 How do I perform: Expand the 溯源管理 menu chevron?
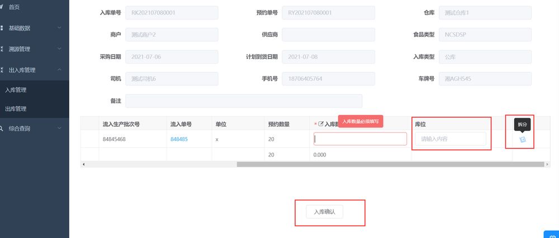coord(59,48)
